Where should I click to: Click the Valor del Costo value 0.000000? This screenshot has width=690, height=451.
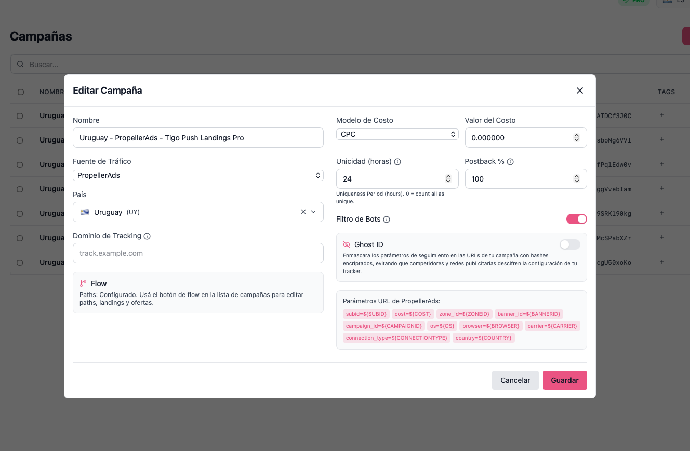tap(488, 138)
